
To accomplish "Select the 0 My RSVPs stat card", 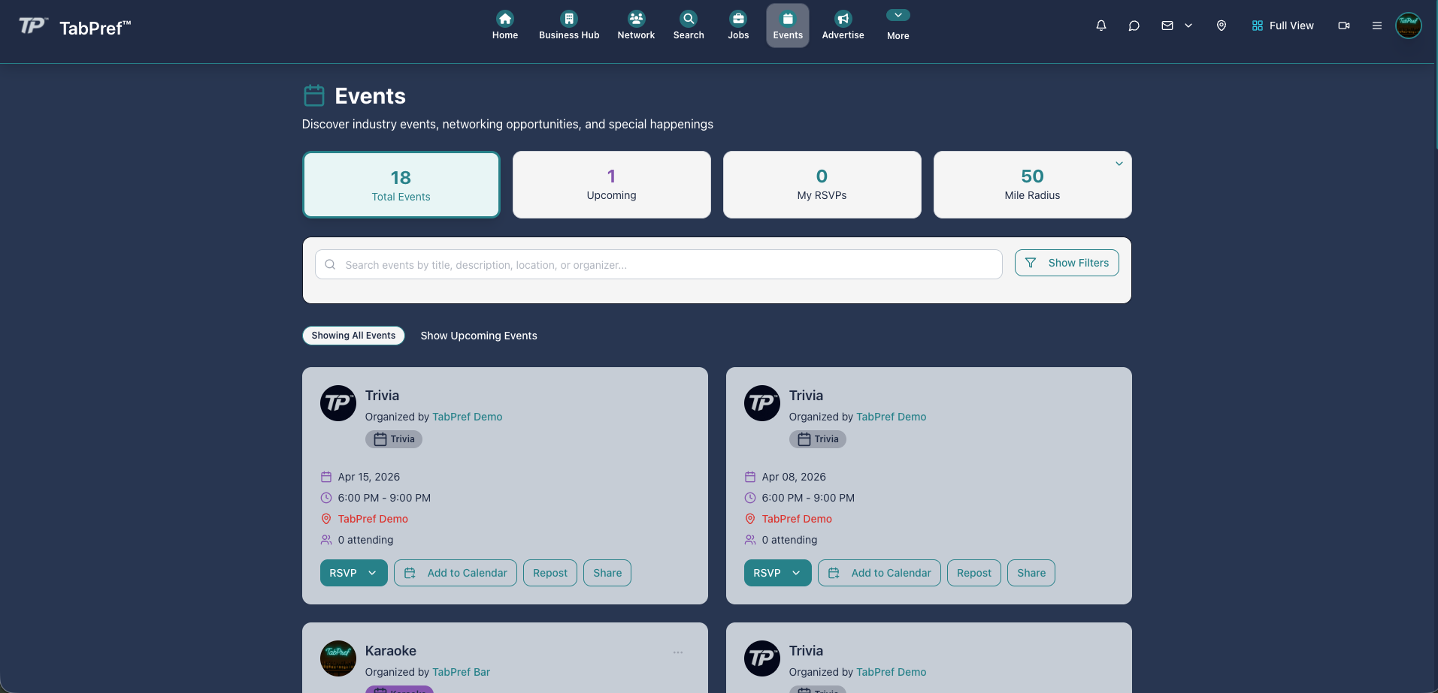I will coord(822,185).
